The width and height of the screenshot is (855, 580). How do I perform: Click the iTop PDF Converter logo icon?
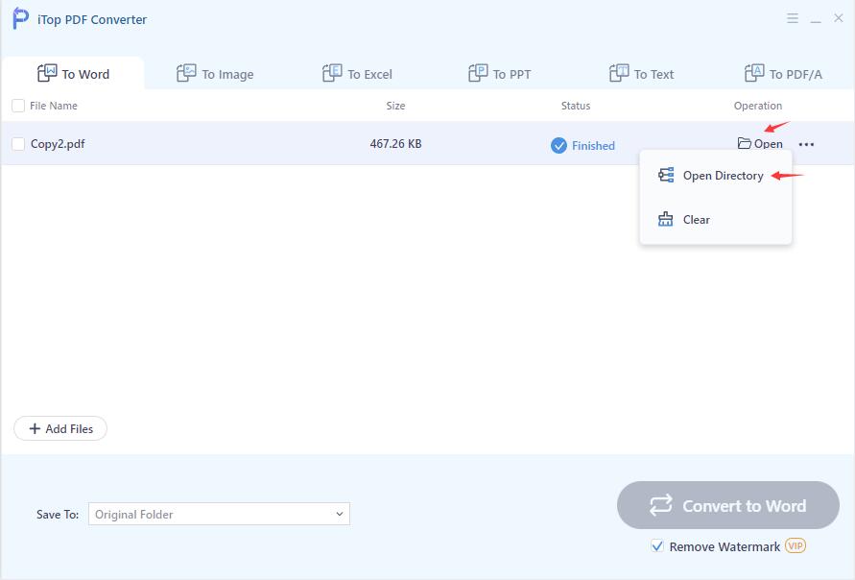(x=20, y=19)
